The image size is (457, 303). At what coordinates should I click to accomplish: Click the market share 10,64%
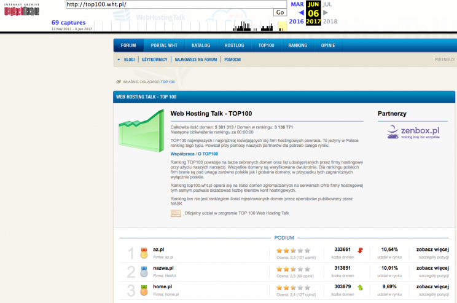[389, 250]
